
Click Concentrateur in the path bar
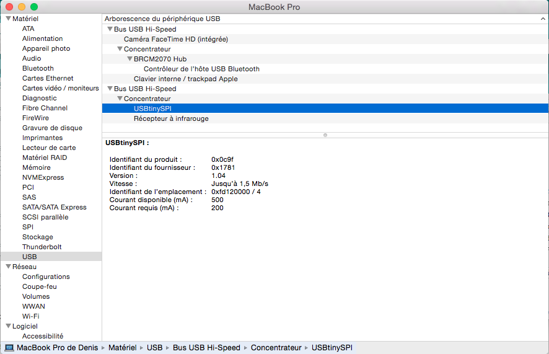point(276,348)
